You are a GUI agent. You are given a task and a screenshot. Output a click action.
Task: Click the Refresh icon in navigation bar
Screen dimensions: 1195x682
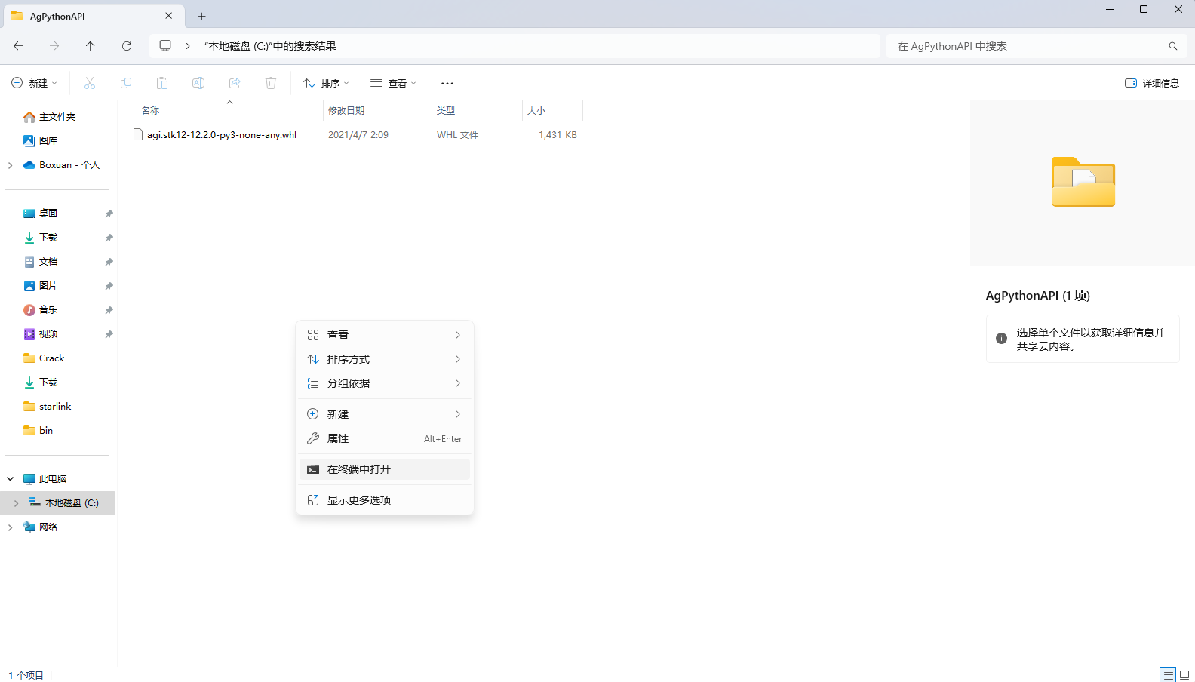[x=127, y=46]
